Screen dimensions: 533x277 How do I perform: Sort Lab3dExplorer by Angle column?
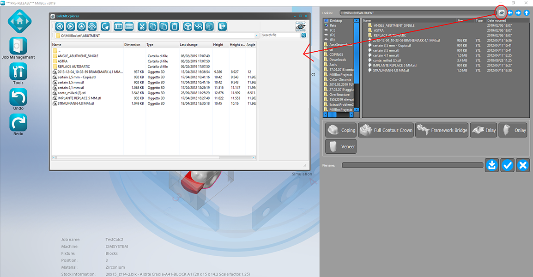click(x=251, y=44)
